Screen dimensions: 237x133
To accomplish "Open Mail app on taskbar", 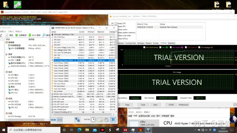I will pyautogui.click(x=95, y=130).
